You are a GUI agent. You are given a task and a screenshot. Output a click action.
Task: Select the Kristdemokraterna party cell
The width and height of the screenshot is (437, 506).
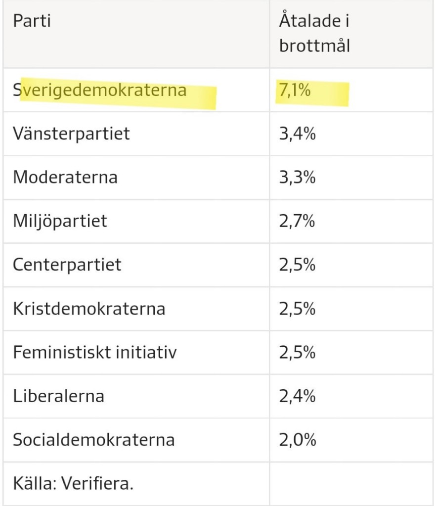(89, 308)
